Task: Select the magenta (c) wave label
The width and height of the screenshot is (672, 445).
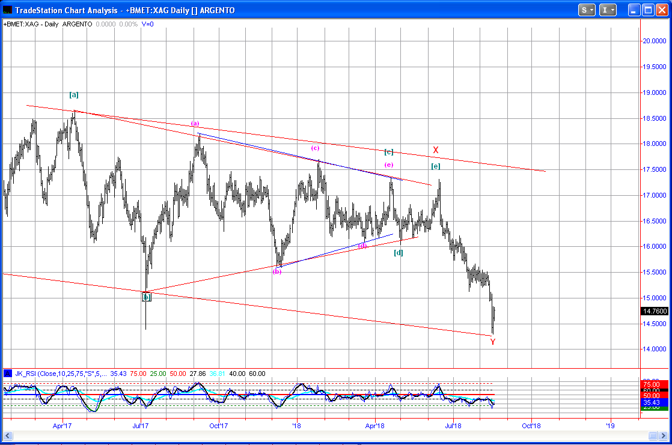Action: pyautogui.click(x=315, y=148)
